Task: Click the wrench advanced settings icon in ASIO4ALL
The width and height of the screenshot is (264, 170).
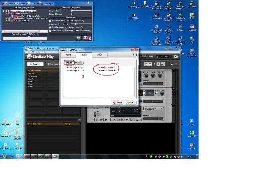Action: point(87,38)
